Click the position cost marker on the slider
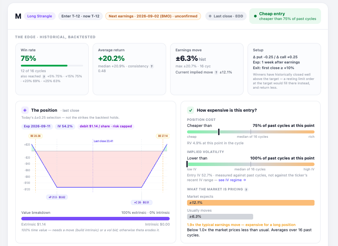The width and height of the screenshot is (338, 246). click(219, 132)
